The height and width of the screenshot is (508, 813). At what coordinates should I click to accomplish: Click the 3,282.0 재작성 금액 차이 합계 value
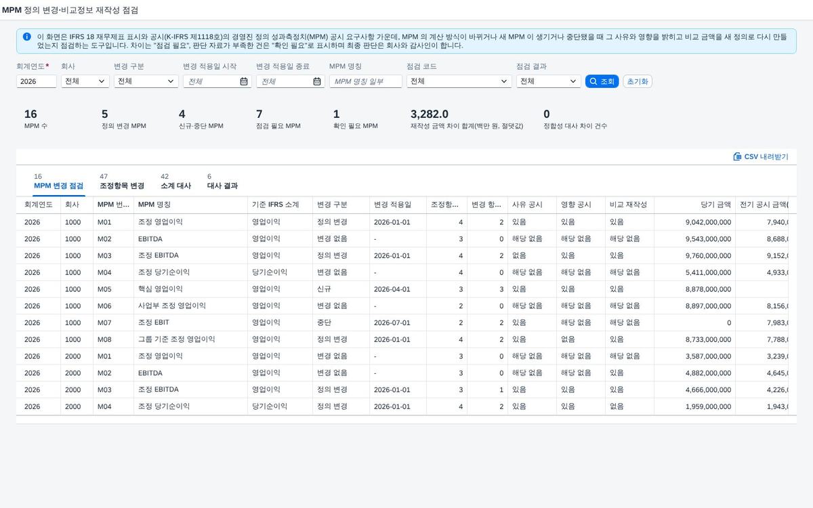(430, 114)
